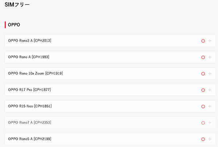Click the red circle on OPPO Reno5 A row
The height and width of the screenshot is (147, 218).
(x=203, y=139)
